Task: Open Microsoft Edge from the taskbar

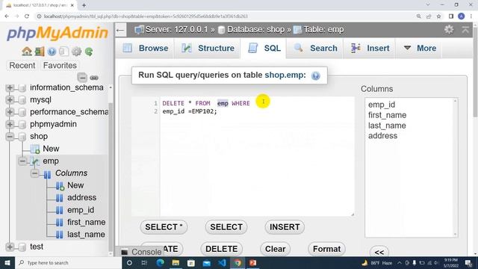Action: [160, 262]
